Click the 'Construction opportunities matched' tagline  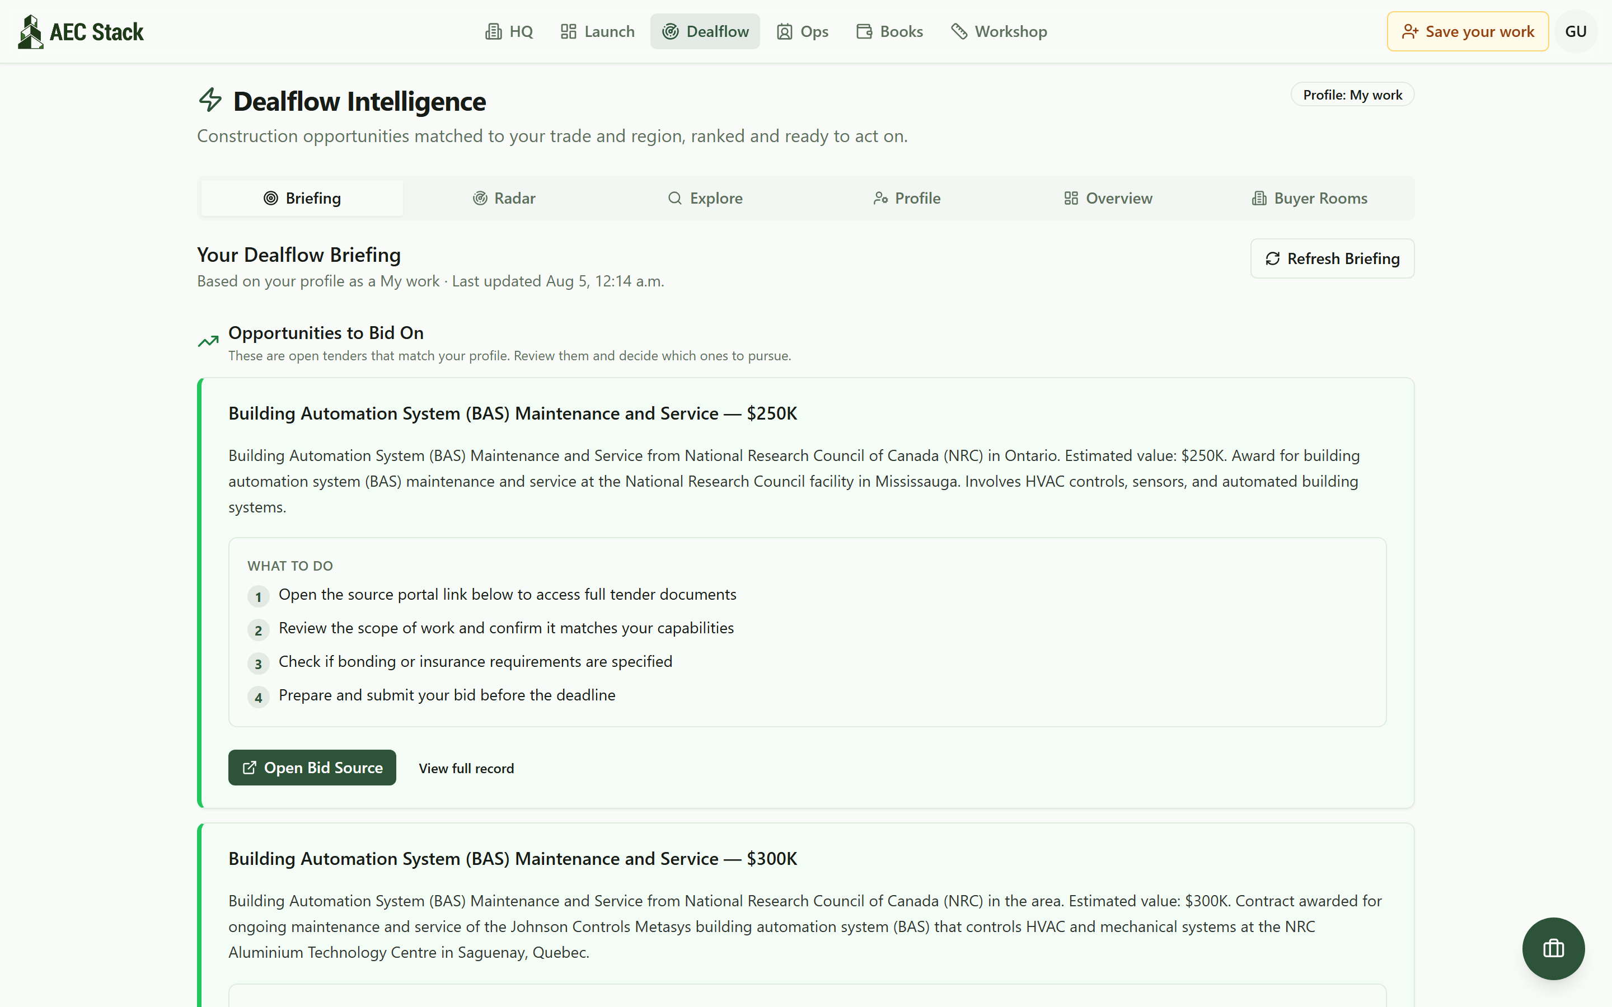point(552,136)
